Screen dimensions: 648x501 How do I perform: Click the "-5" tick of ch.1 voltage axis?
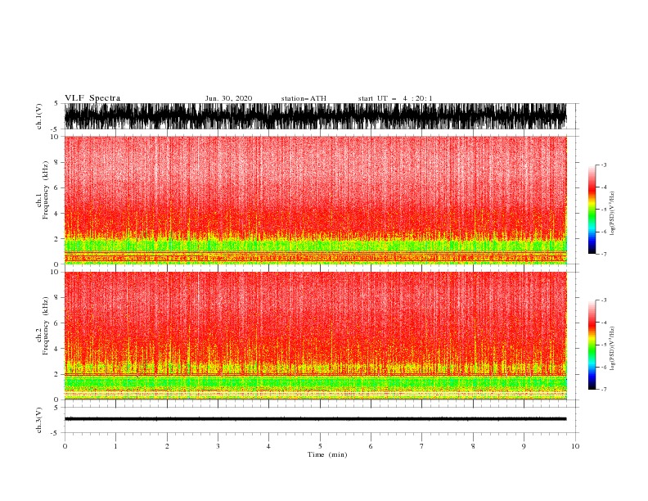(x=56, y=129)
